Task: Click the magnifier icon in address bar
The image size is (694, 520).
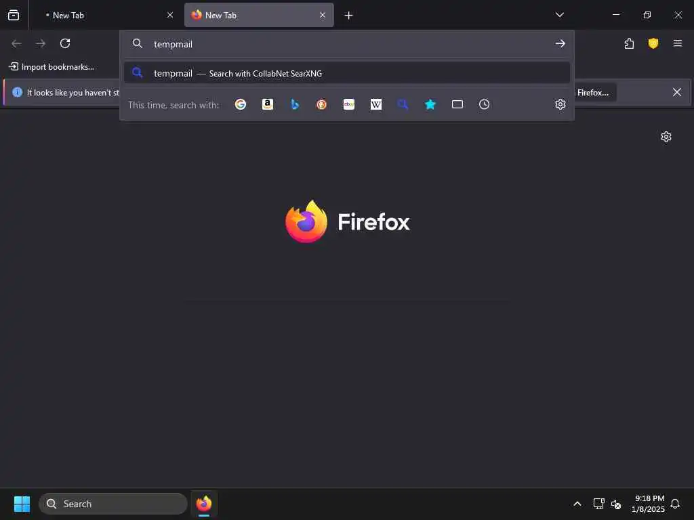Action: coord(138,43)
